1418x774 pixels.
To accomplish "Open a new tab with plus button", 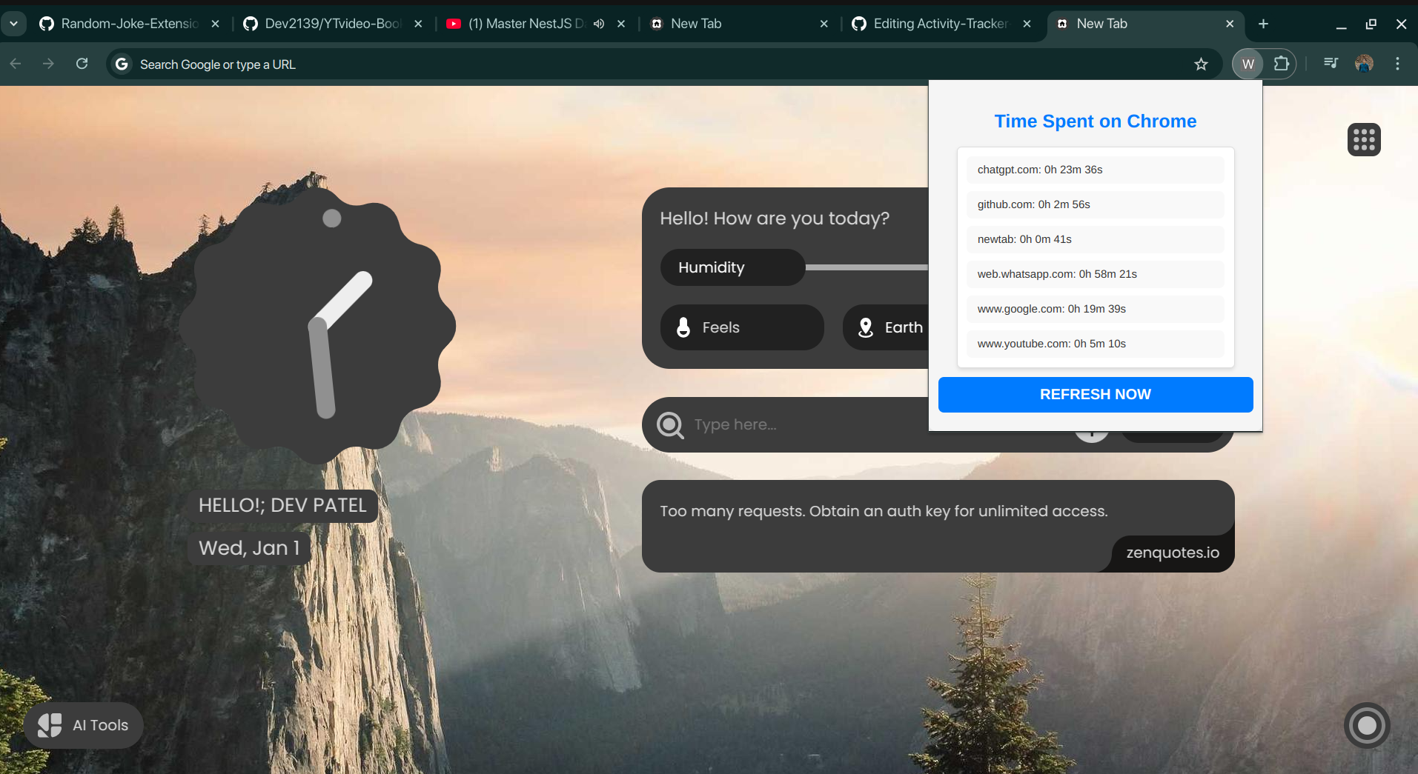I will pos(1263,24).
